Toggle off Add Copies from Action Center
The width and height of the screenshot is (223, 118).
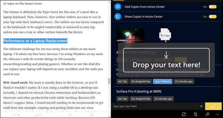point(213,7)
